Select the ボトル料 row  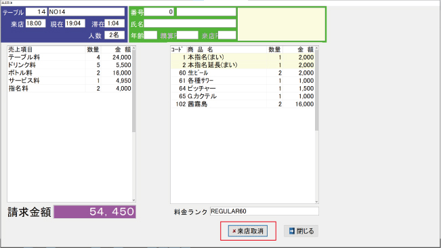click(x=70, y=73)
